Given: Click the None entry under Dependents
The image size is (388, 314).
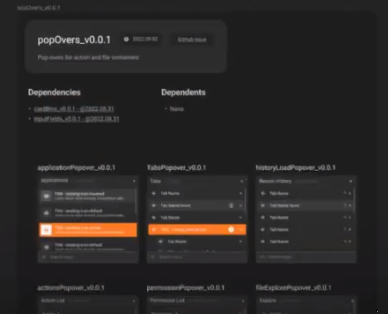Looking at the screenshot, I should point(177,109).
